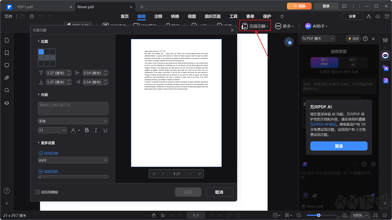Open the layers panel in left sidebar
392x220 pixels.
[x=7, y=103]
